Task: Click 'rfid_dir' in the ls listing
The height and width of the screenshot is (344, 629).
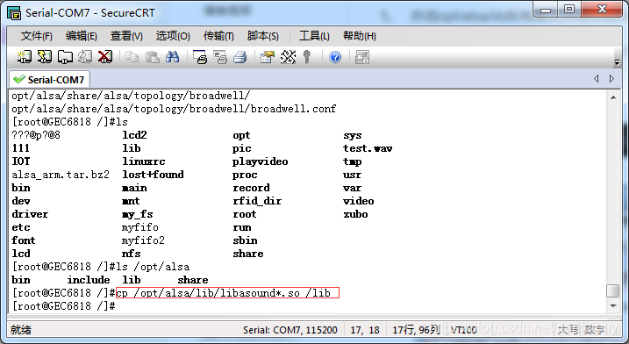Action: pos(257,201)
